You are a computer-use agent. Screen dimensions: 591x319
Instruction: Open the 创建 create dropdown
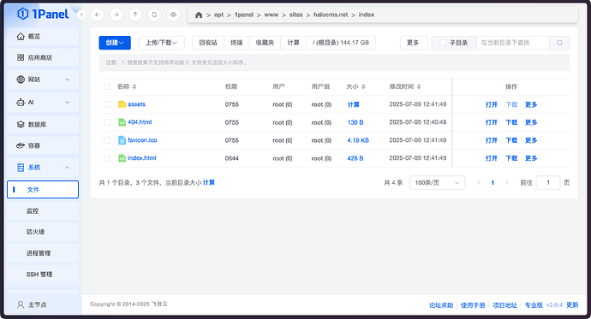pyautogui.click(x=115, y=43)
